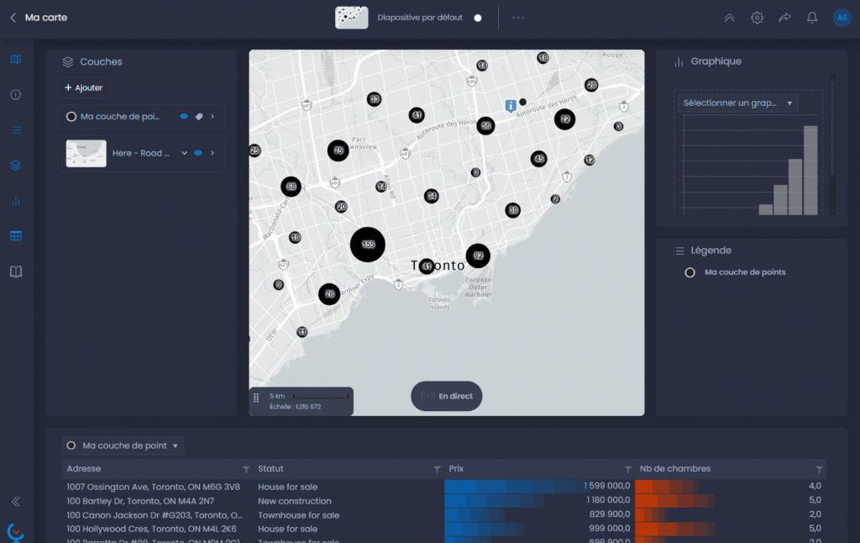Filter the Nb de chambres column

coord(819,469)
